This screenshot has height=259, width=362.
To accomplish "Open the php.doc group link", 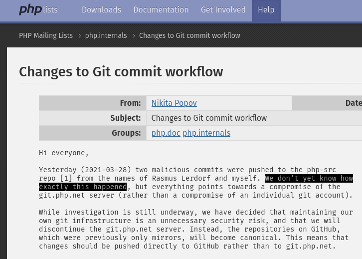I will pos(166,133).
